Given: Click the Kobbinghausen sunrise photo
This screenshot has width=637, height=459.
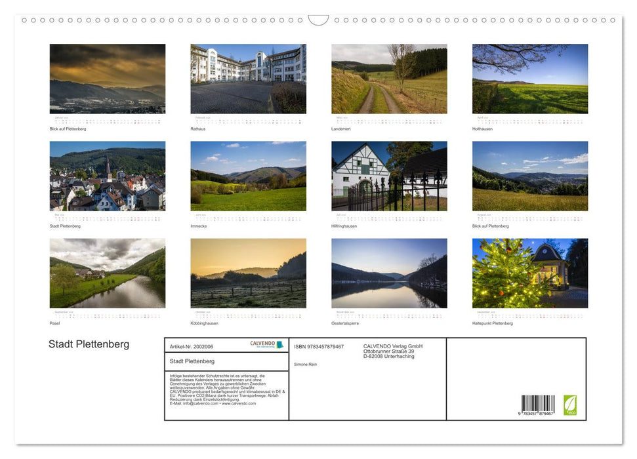Looking at the screenshot, I should click(x=249, y=273).
